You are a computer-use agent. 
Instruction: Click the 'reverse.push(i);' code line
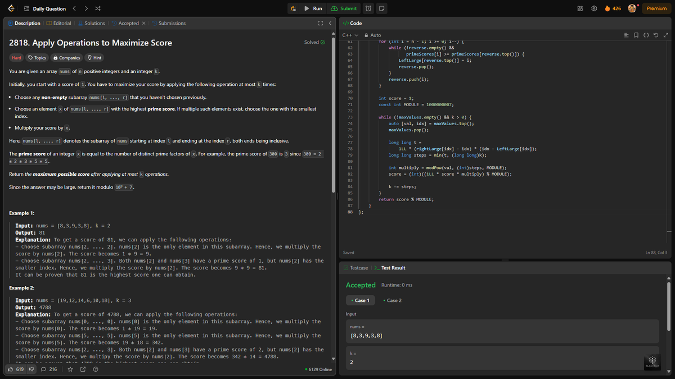pos(409,79)
